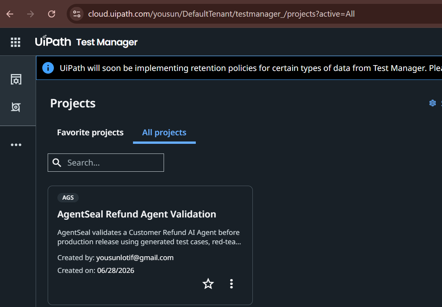Screen dimensions: 442x307
Task: Click the UiPath logo
Action: (x=53, y=41)
